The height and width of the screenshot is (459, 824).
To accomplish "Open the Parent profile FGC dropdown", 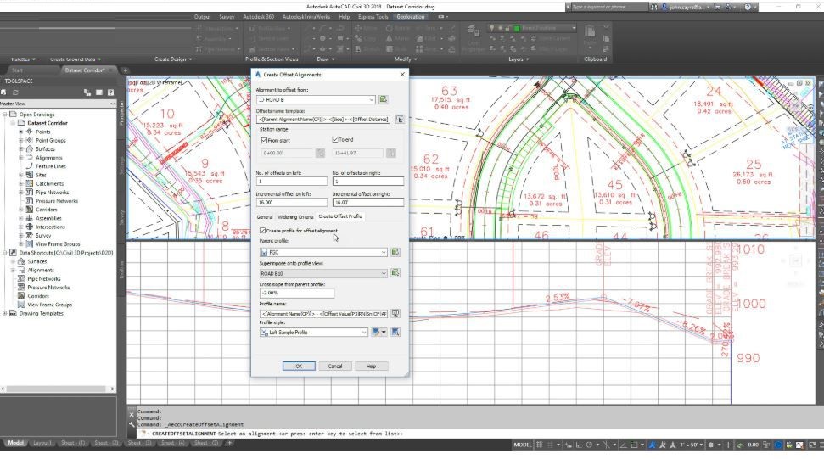I will (384, 252).
